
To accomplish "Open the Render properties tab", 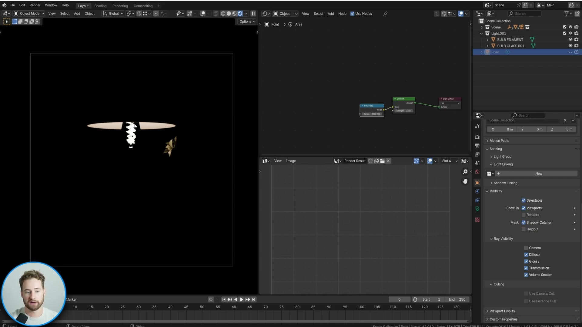I will coord(477,137).
